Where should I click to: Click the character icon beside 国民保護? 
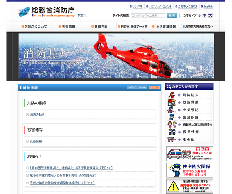172,117
